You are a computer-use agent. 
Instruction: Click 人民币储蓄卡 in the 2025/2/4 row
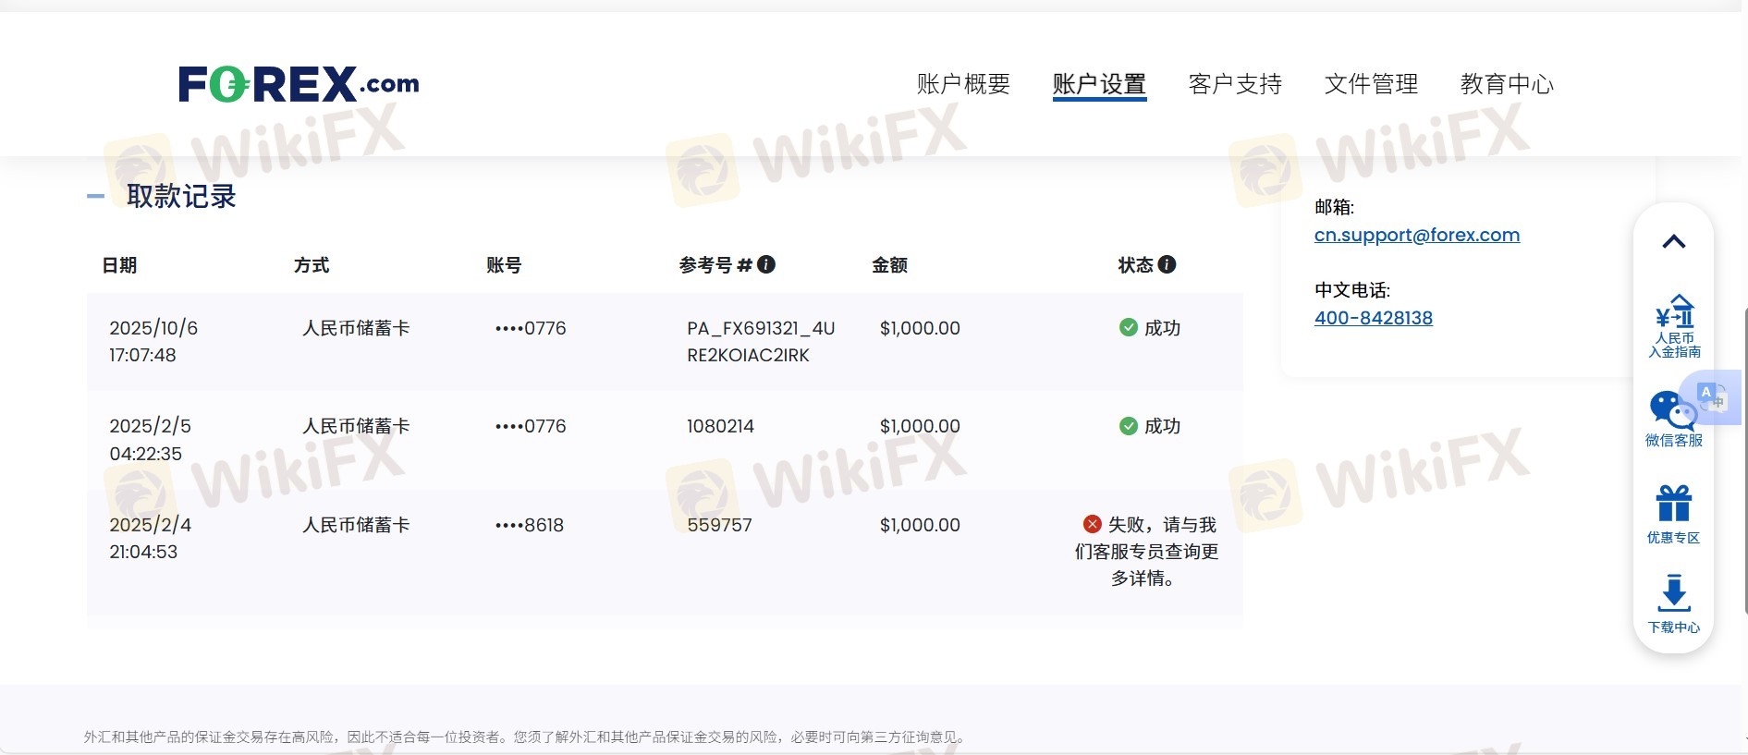[x=356, y=525]
